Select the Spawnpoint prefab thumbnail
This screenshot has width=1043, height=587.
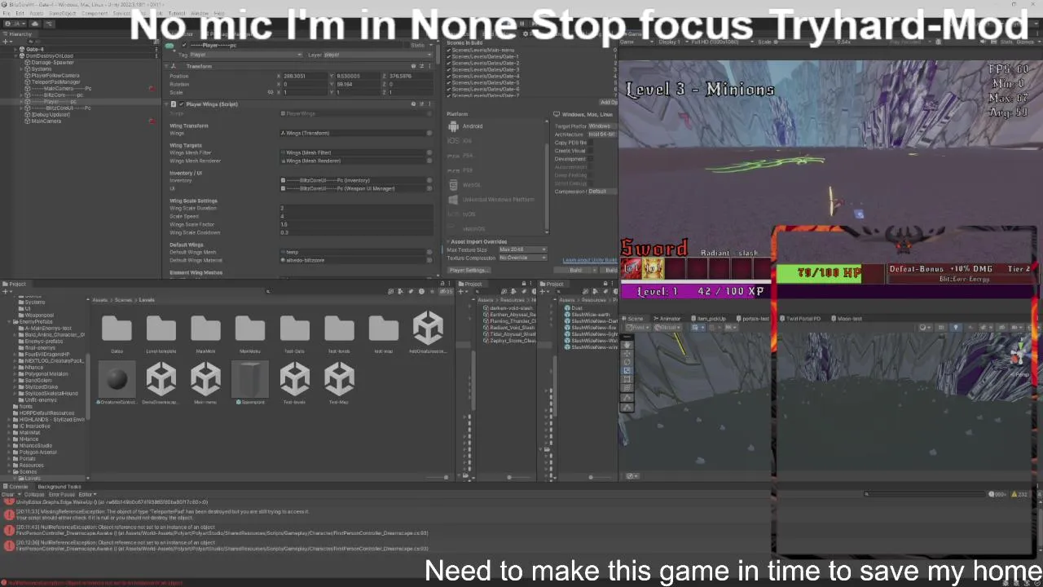coord(250,379)
